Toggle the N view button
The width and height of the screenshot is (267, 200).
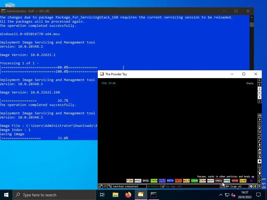pos(259,93)
